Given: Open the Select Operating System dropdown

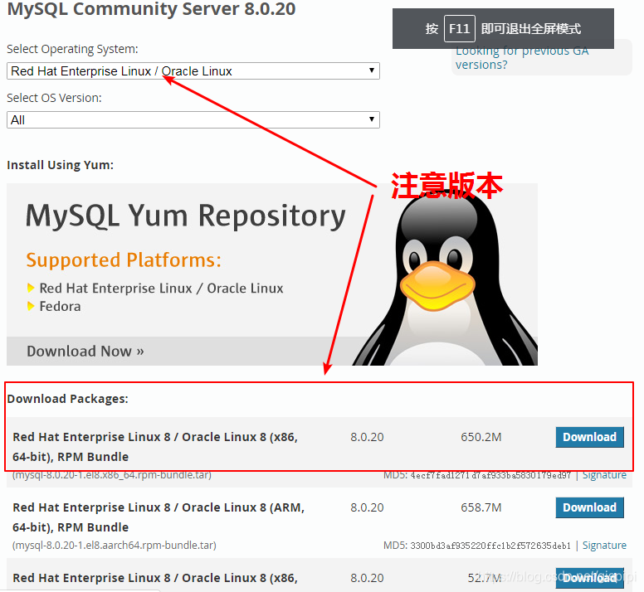Looking at the screenshot, I should [x=193, y=71].
